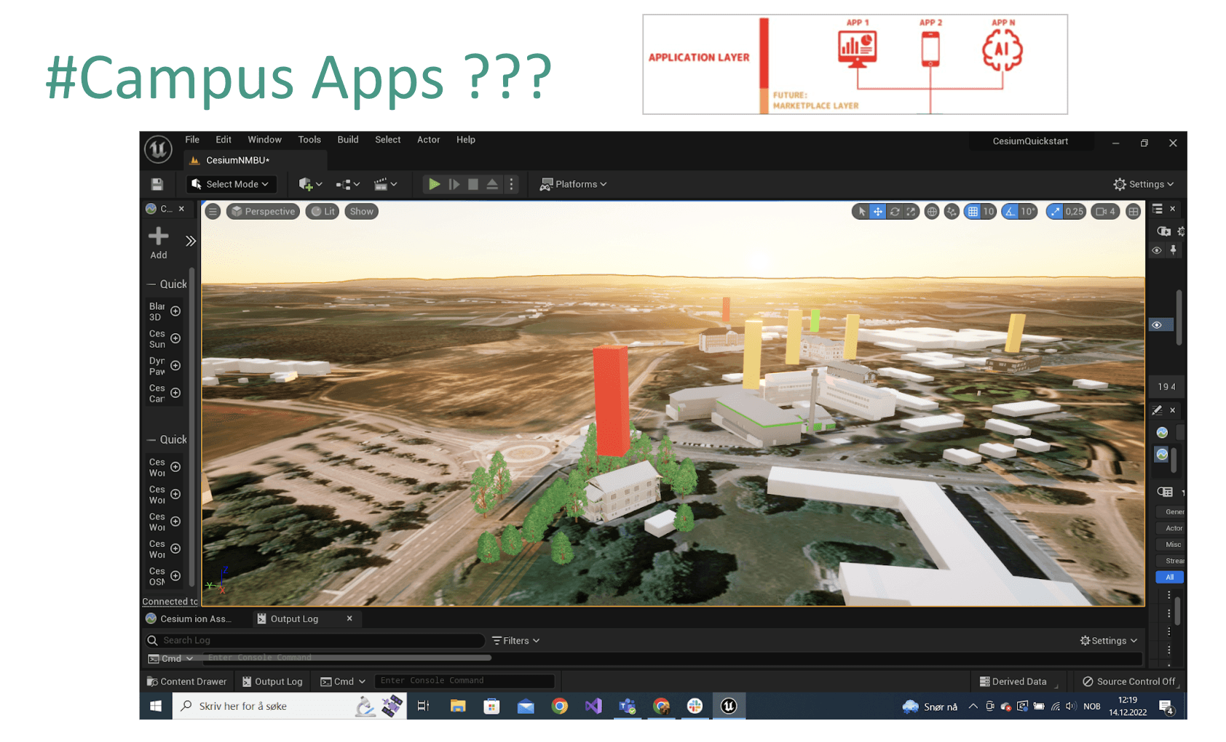The width and height of the screenshot is (1226, 742).
Task: Open the Output Log Settings dropdown
Action: click(1108, 641)
